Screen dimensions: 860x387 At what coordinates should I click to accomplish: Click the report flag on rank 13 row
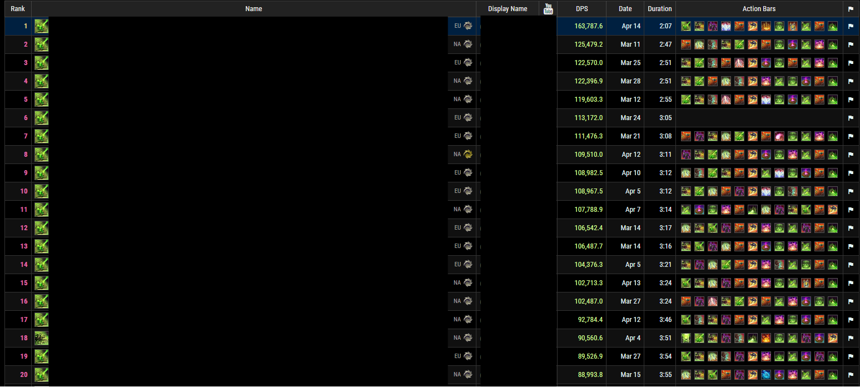click(x=851, y=246)
